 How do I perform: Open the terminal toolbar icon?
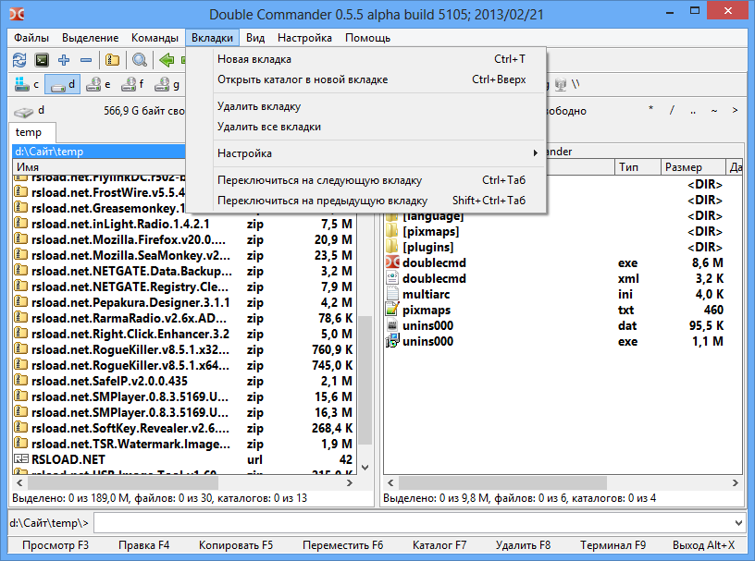[42, 60]
